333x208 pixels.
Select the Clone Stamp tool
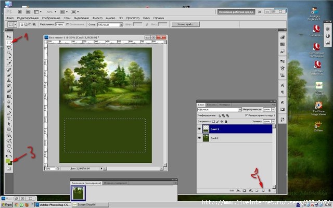click(x=9, y=81)
